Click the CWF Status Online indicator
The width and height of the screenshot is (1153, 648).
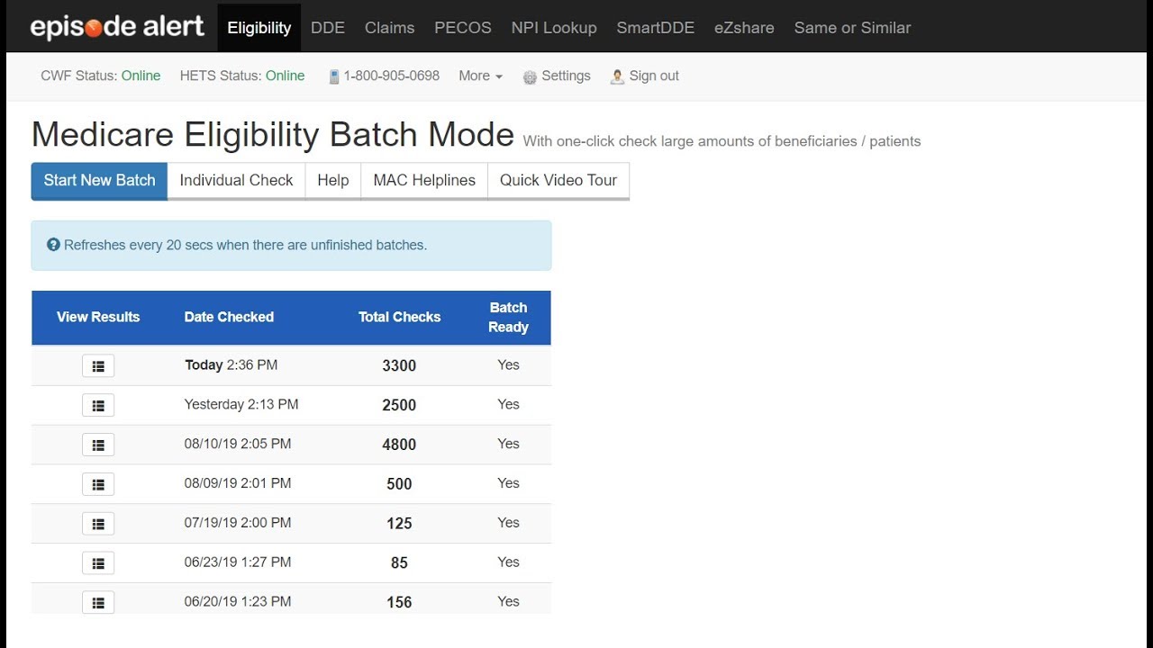point(101,76)
